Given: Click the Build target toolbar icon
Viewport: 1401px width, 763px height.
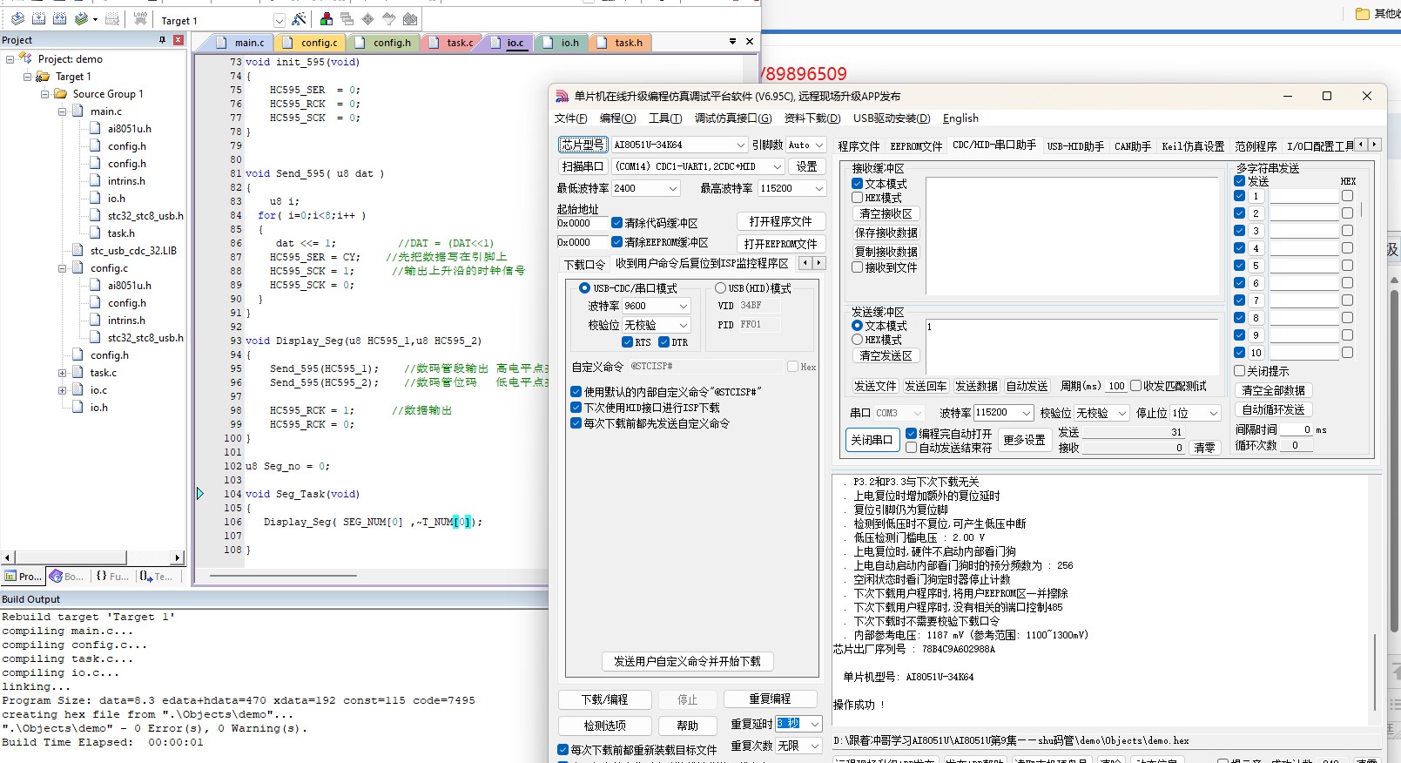Looking at the screenshot, I should (38, 19).
